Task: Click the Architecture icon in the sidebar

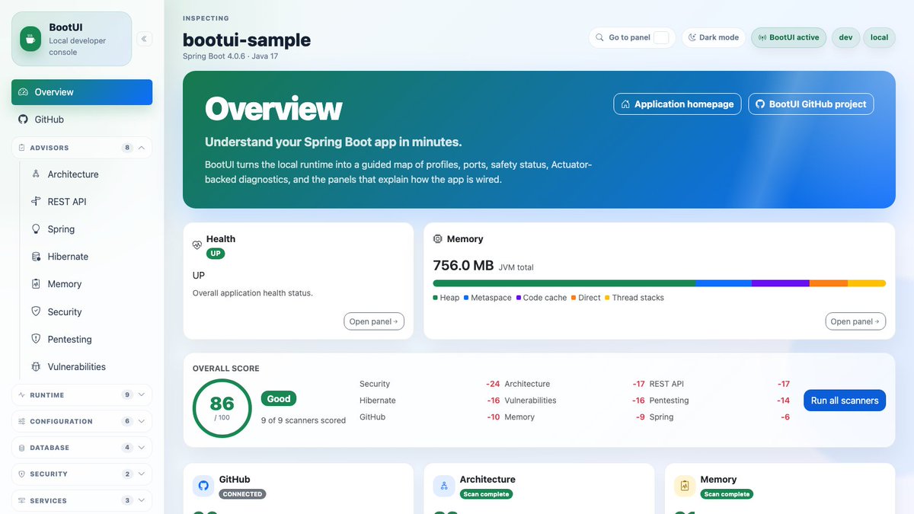Action: point(36,174)
